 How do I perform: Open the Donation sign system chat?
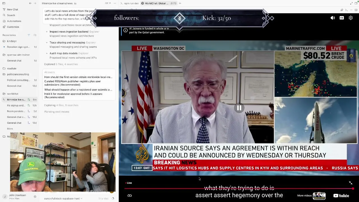point(20,47)
